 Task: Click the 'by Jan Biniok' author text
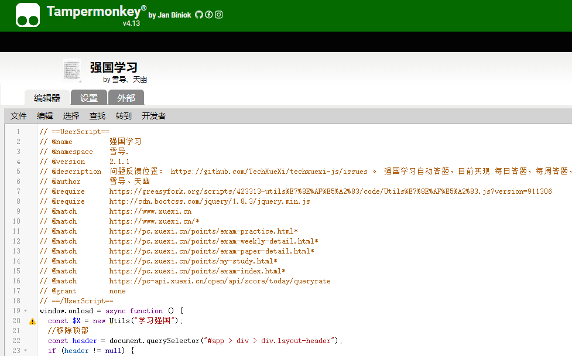point(170,15)
